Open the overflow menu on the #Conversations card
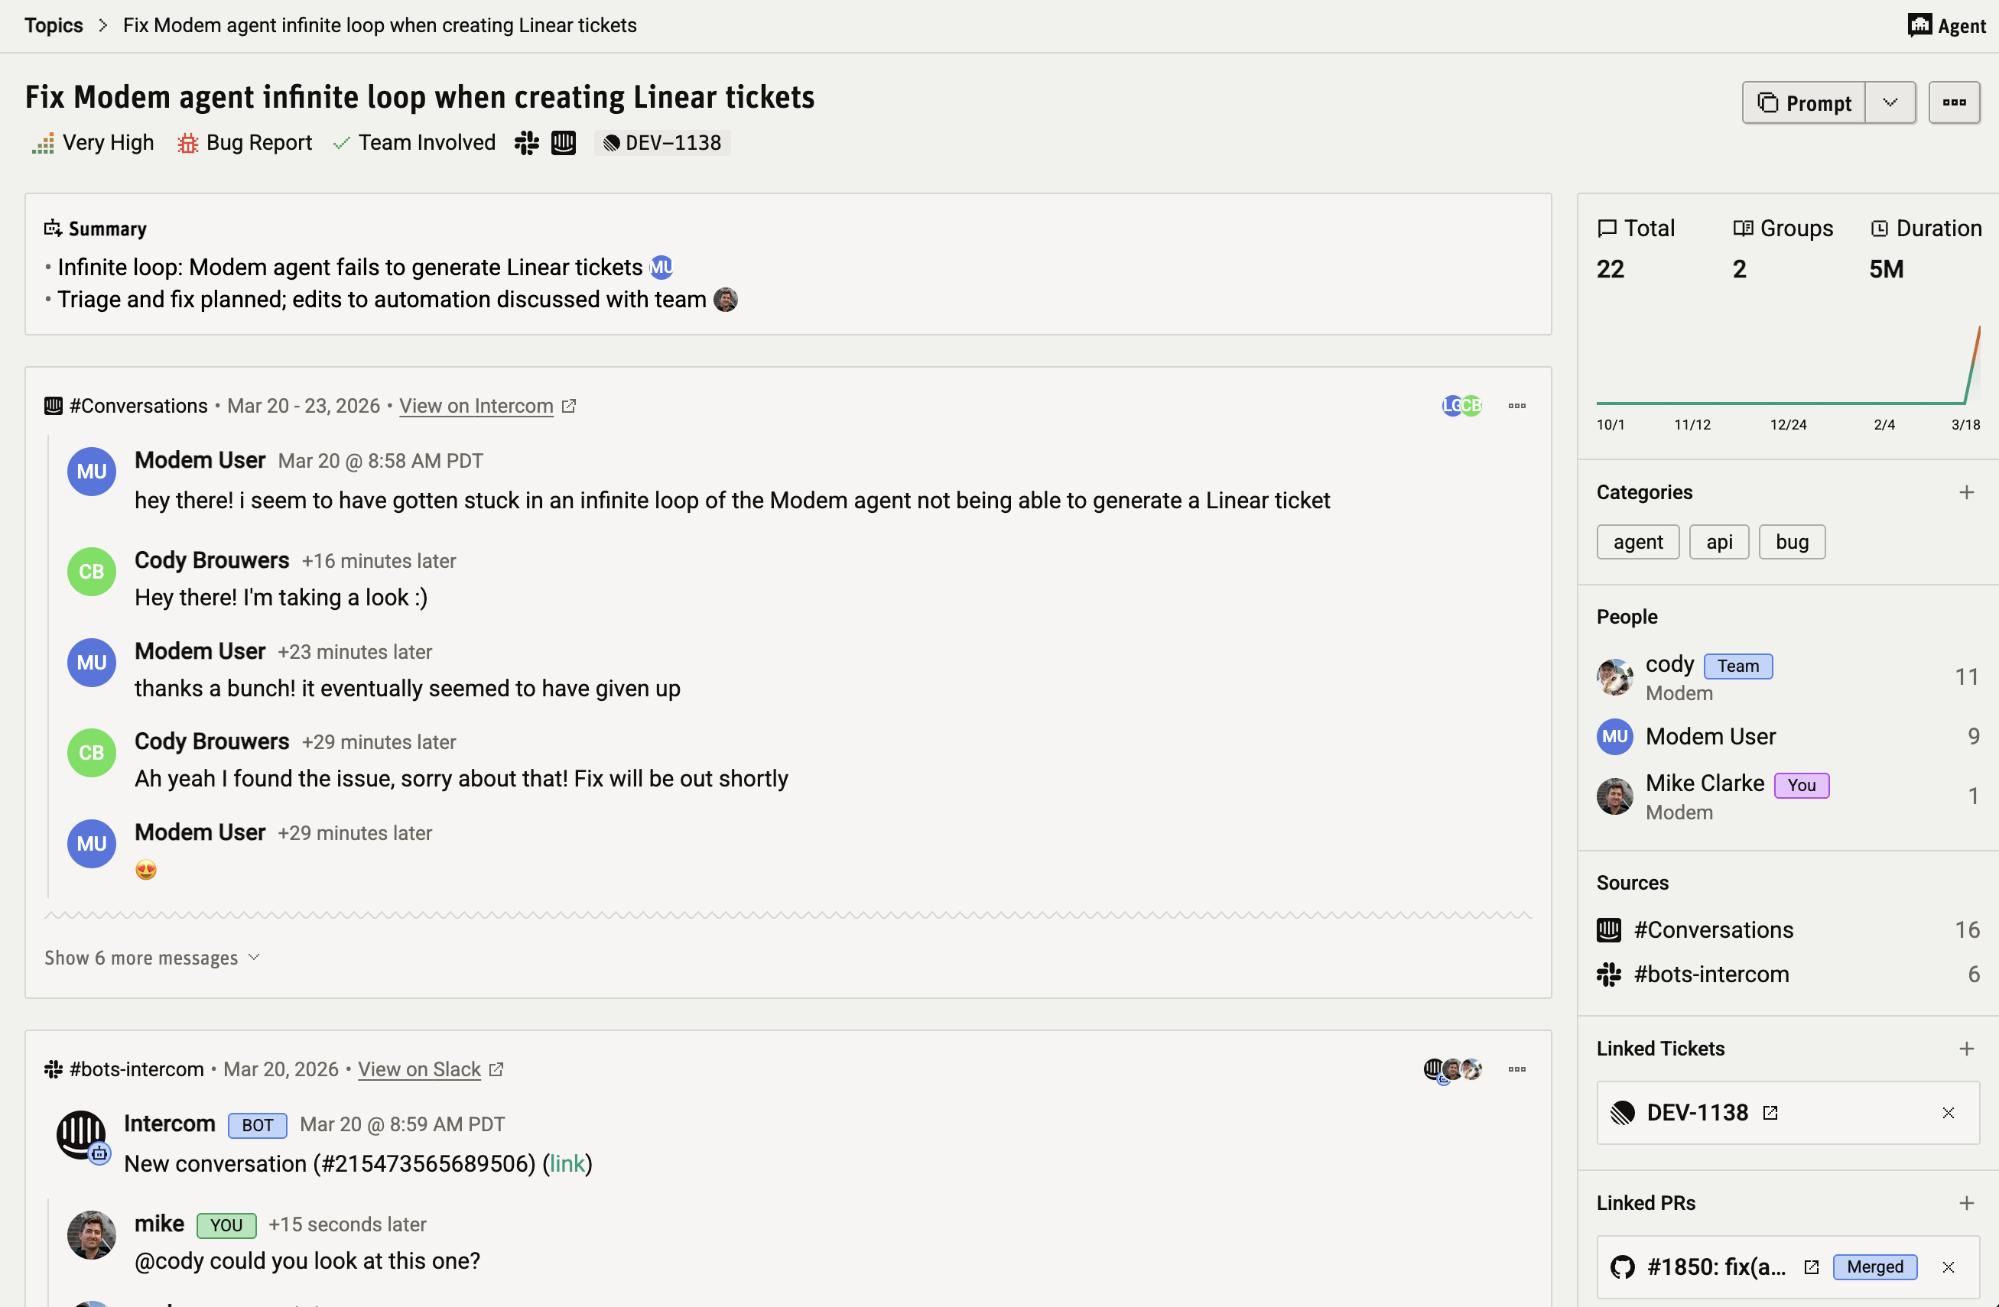 pyautogui.click(x=1517, y=405)
